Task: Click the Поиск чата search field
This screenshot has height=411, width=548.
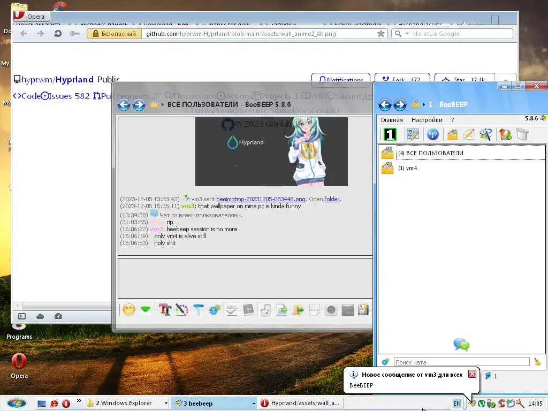Action: (461, 362)
